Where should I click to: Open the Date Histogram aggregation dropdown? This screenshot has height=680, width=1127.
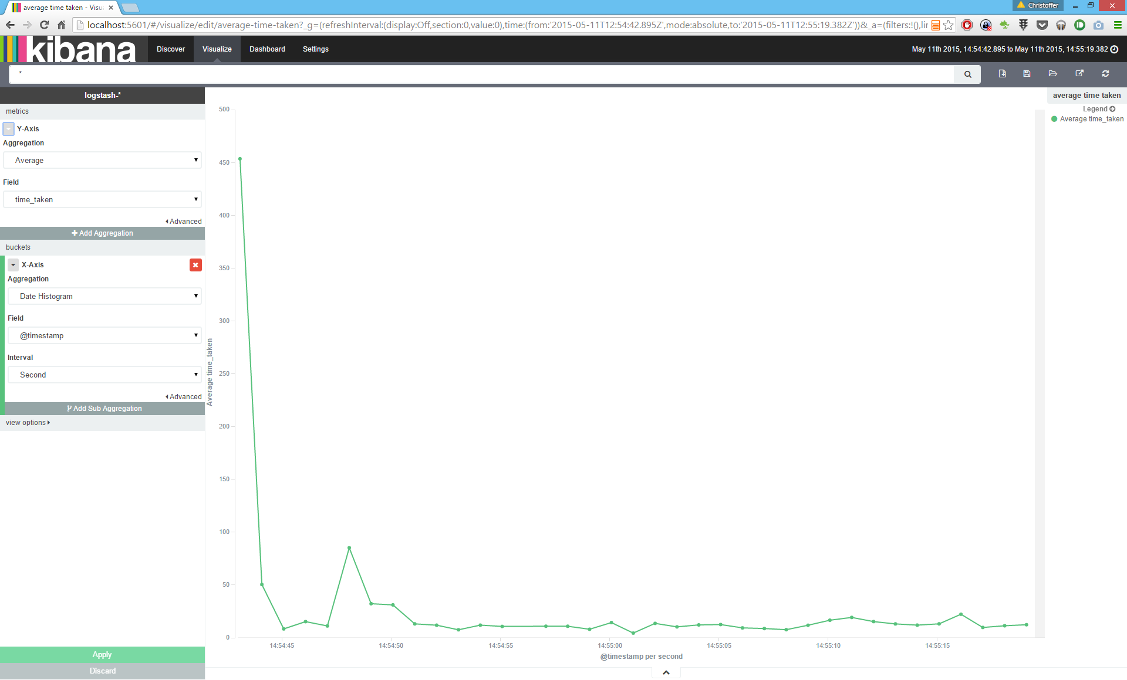pos(104,297)
